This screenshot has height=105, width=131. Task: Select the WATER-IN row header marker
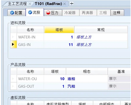(x=14, y=37)
